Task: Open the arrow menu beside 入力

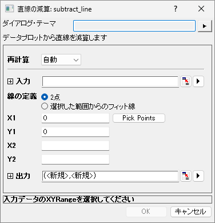Action: point(198,81)
